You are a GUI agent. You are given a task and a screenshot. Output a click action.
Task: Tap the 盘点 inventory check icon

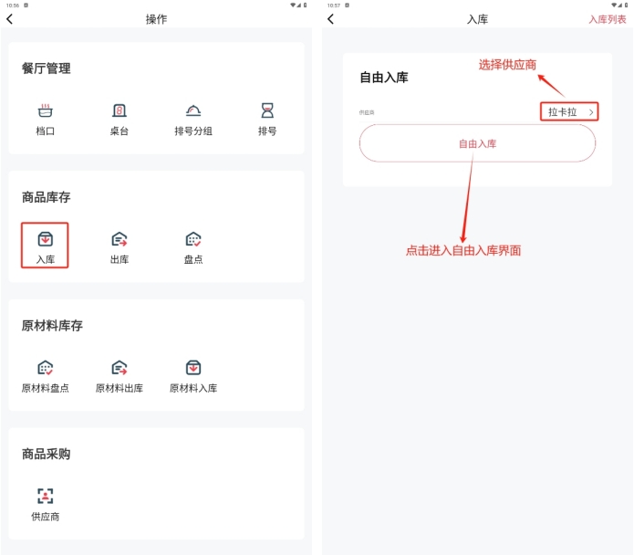[x=193, y=240]
